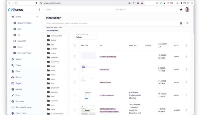Open Files in the sidebar
Viewport: 201px width, 115px height.
[x=18, y=71]
